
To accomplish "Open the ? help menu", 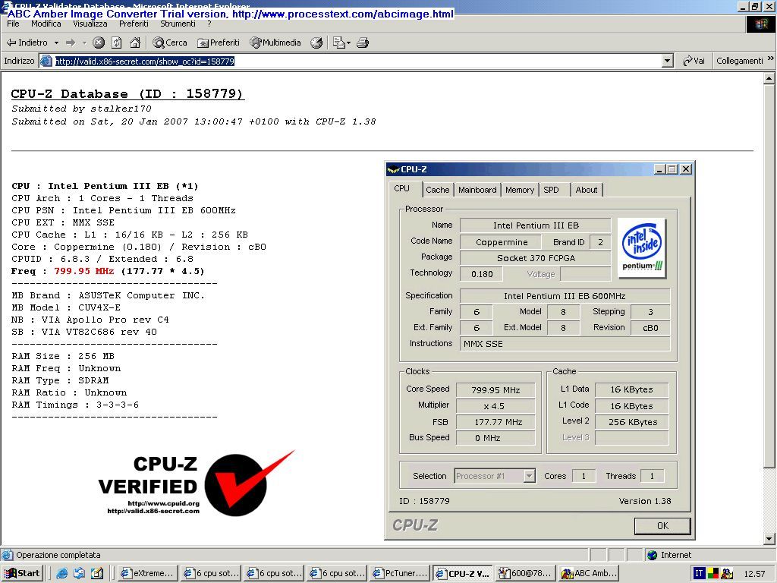I will [x=209, y=24].
